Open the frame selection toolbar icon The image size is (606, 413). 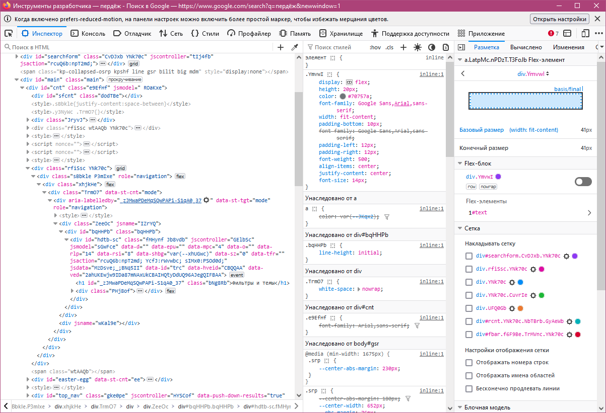[x=567, y=34]
